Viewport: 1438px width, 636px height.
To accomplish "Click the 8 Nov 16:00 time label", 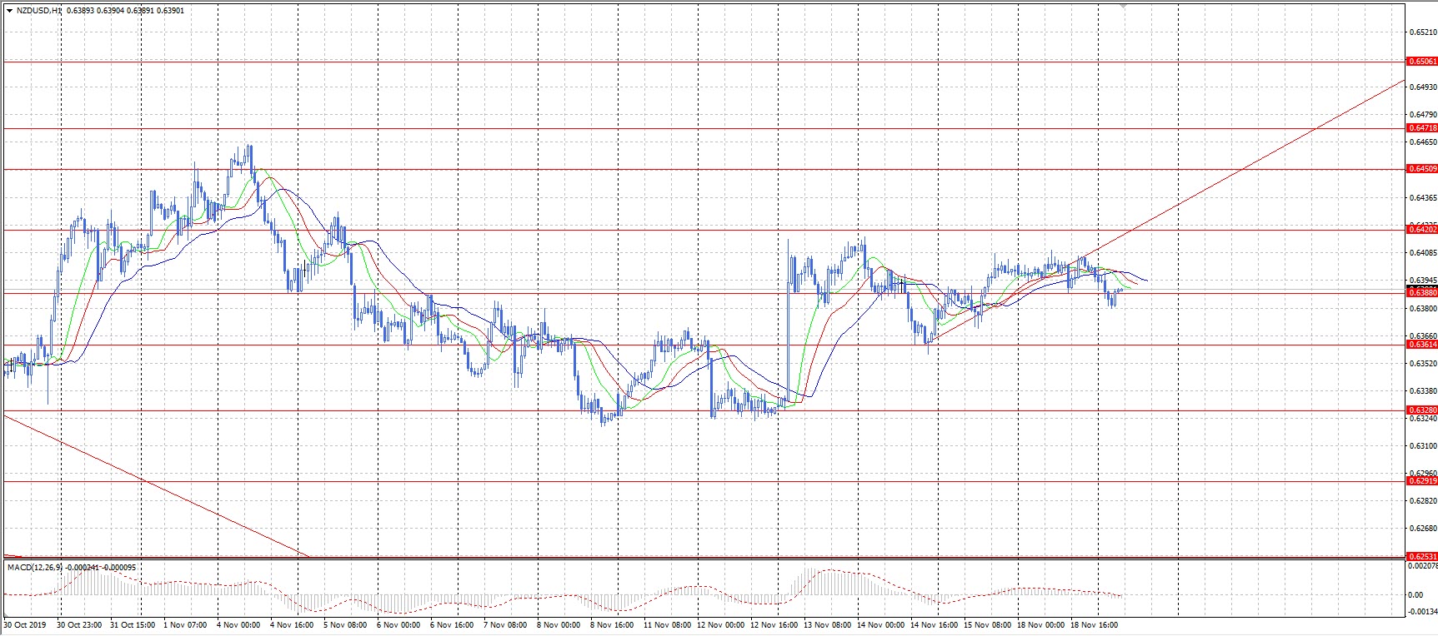I will click(612, 624).
